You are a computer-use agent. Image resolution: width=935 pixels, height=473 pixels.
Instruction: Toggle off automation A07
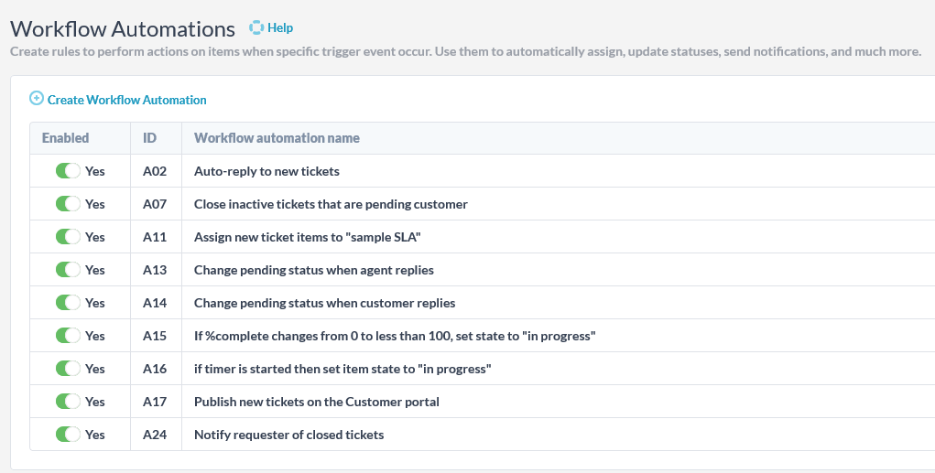pyautogui.click(x=68, y=204)
